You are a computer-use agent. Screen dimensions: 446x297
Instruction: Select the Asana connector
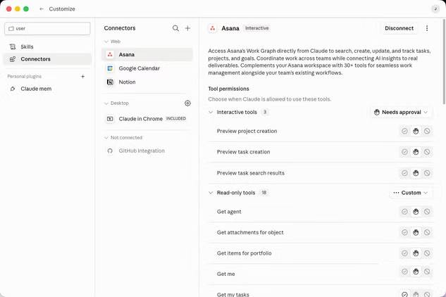147,54
